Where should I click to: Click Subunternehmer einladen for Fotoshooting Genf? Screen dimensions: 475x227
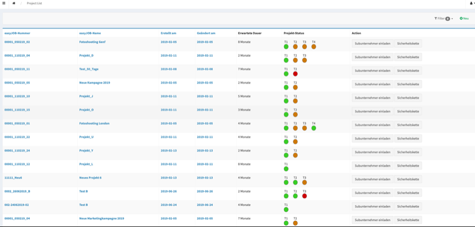[372, 44]
